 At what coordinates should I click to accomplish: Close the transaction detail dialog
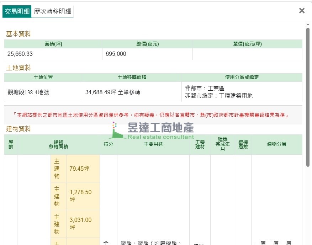coord(302,11)
